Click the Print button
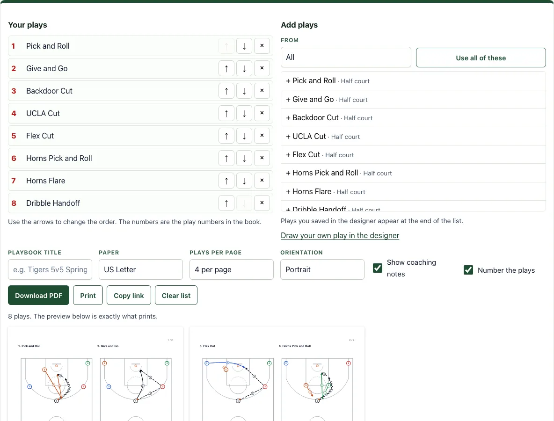The width and height of the screenshot is (554, 421). 88,295
